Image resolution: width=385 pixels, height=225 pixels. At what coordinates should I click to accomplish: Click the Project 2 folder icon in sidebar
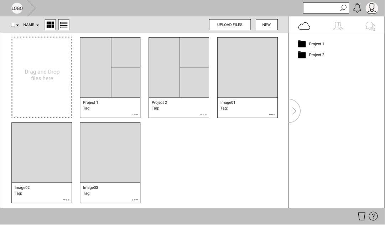pyautogui.click(x=302, y=55)
